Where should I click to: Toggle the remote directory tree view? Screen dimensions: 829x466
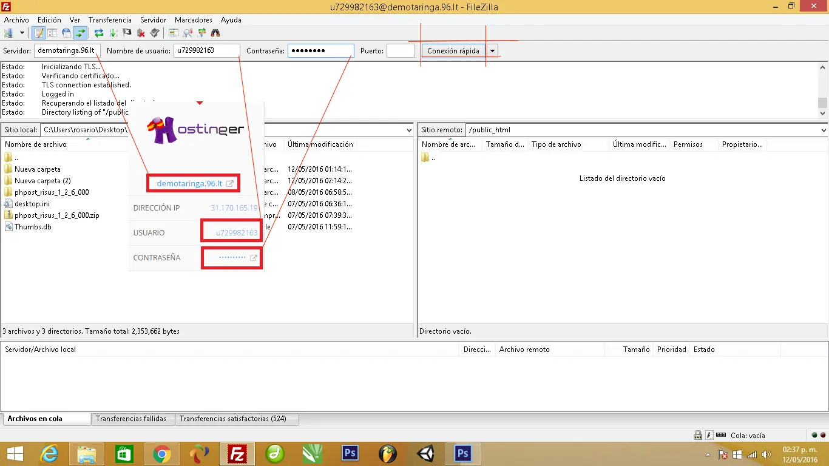point(66,33)
